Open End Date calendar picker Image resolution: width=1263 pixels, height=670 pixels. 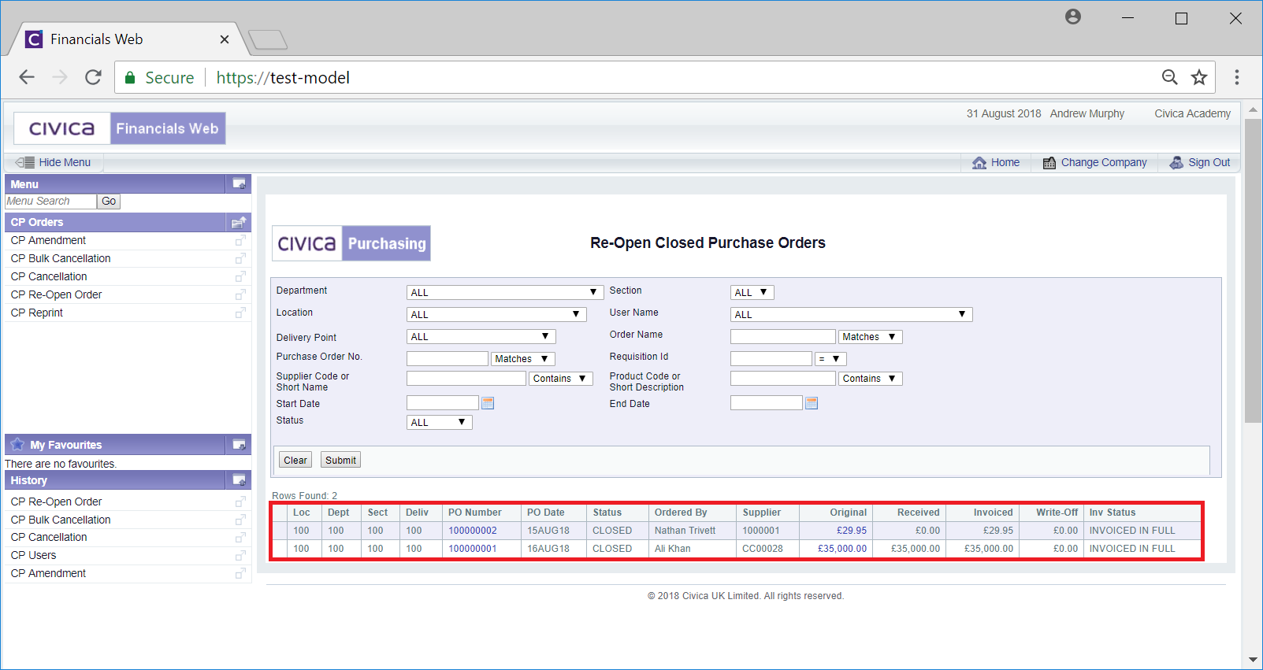click(x=812, y=403)
